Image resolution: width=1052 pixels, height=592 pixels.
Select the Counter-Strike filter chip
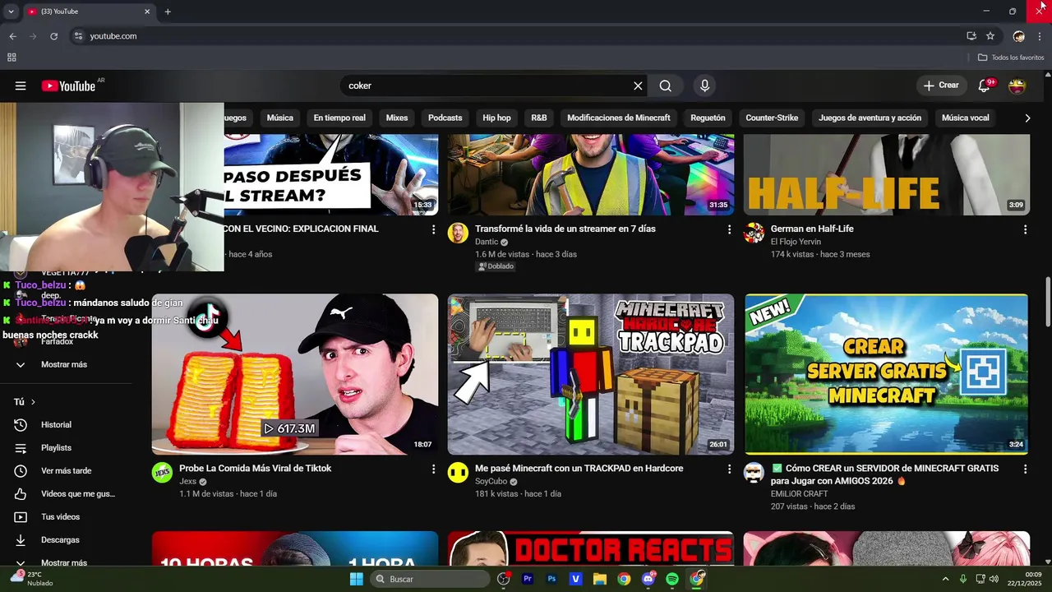(772, 118)
